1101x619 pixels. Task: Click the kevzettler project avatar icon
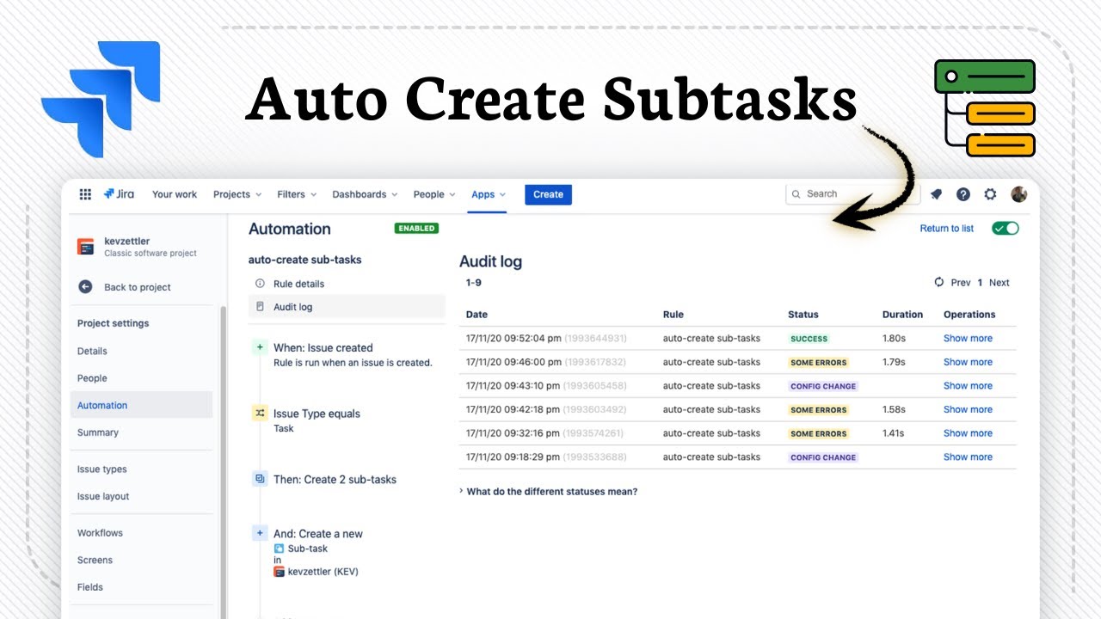pos(85,247)
